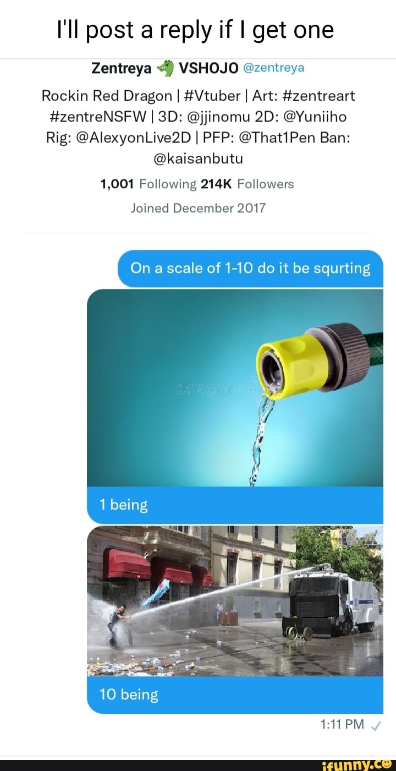This screenshot has height=771, width=396.
Task: Select the '10 being' caption bubble
Action: tap(235, 695)
